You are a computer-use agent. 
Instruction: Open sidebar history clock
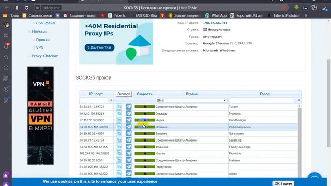(6, 68)
